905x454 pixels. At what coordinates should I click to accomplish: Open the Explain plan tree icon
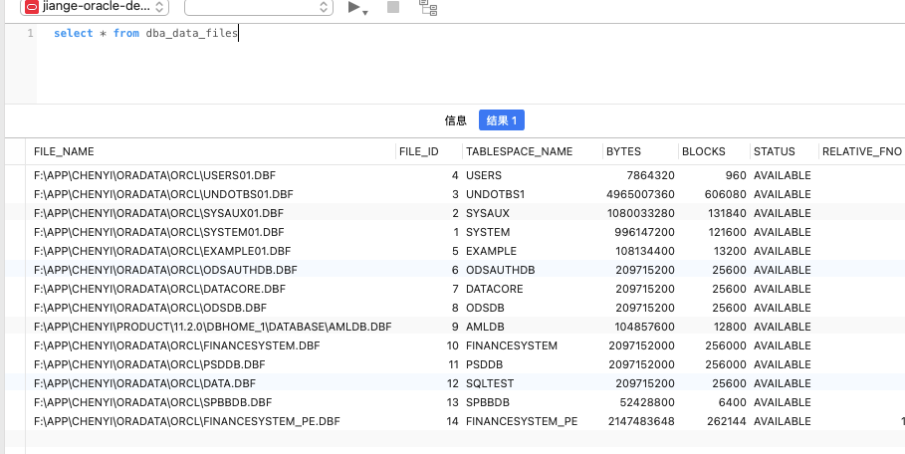coord(428,8)
